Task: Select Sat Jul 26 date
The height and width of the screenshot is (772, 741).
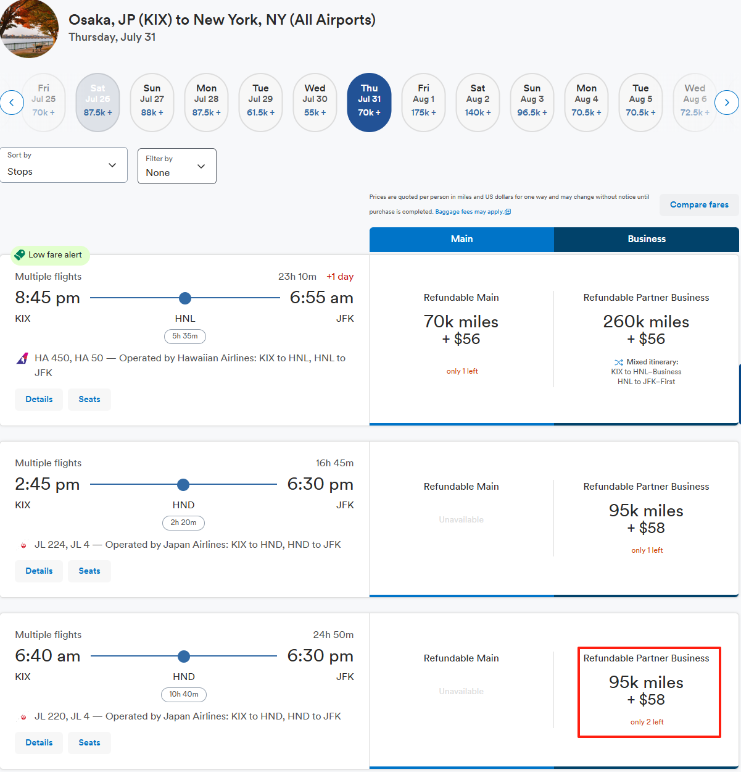Action: pos(97,103)
